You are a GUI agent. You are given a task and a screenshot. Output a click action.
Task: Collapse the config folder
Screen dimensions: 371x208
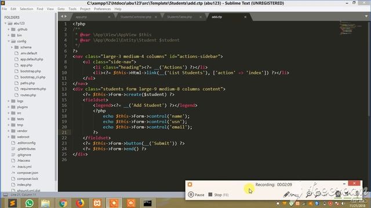pyautogui.click(x=9, y=41)
